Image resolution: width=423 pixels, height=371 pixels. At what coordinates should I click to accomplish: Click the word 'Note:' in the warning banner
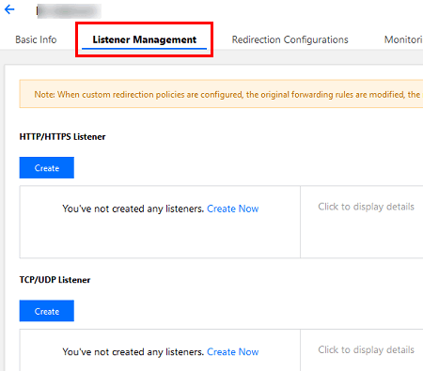pos(44,94)
